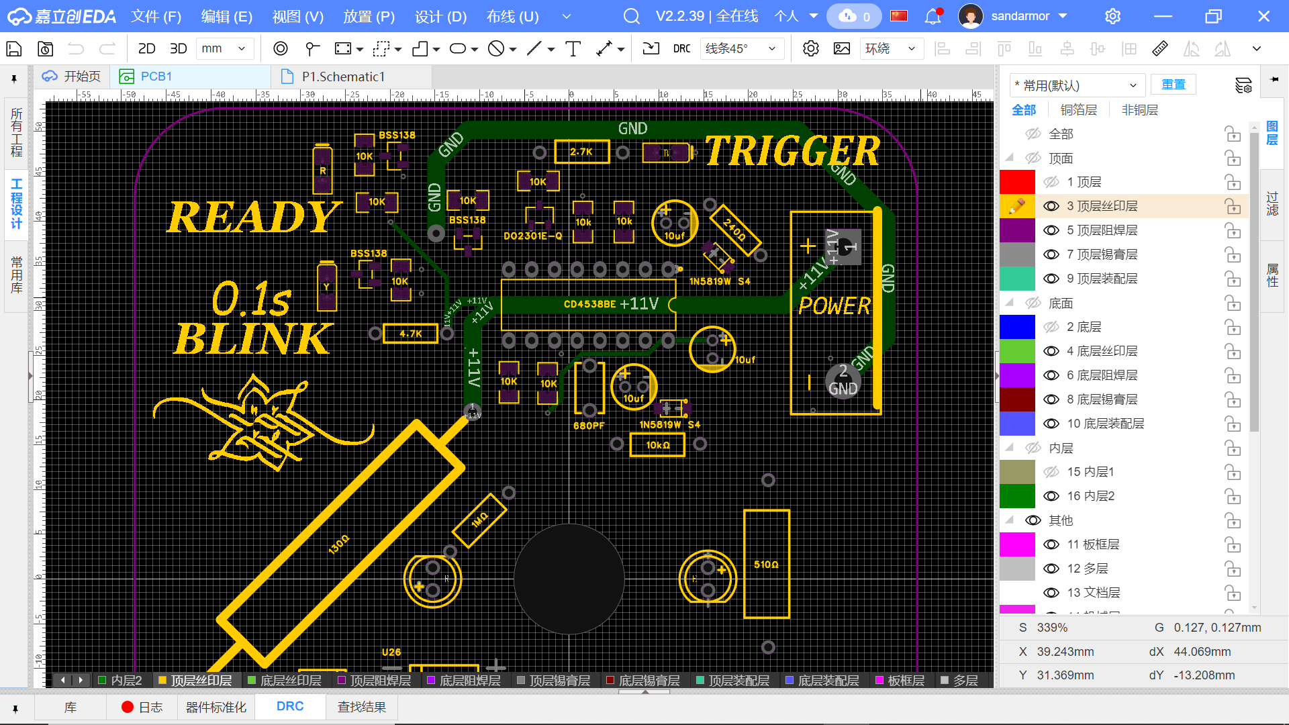The width and height of the screenshot is (1289, 725).
Task: Select the measure ruler tool icon
Action: point(1159,48)
